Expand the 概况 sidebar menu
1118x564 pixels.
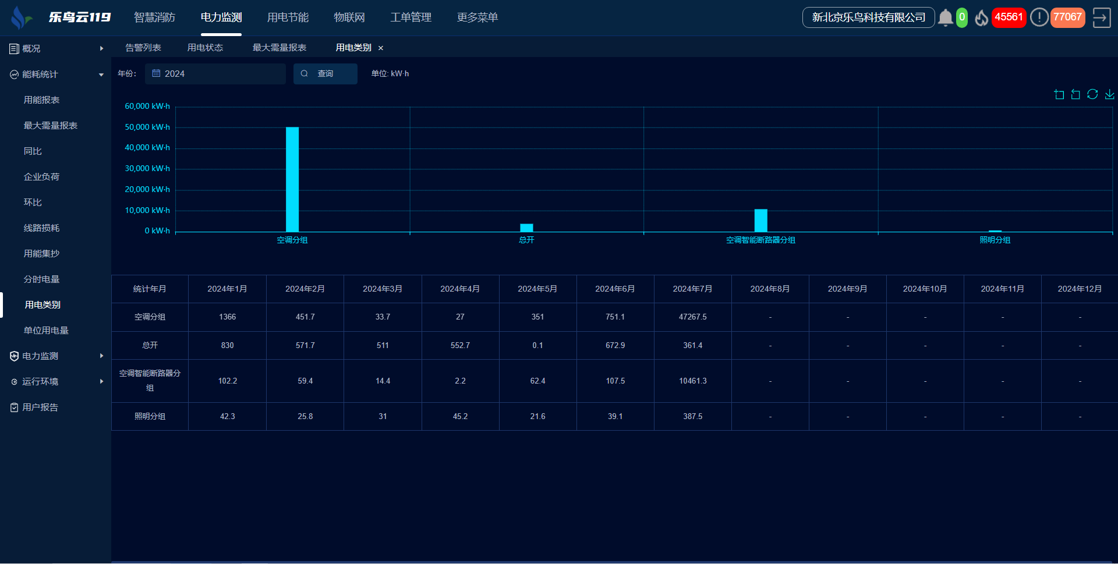click(x=55, y=49)
